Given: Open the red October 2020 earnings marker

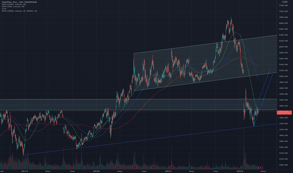Looking at the screenshot, I should tap(154, 168).
